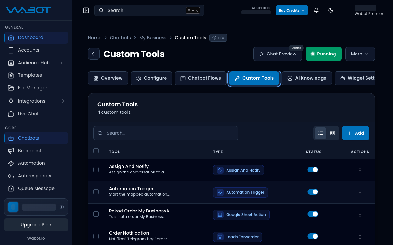The image size is (393, 245).
Task: Check the Rekod Order row checkbox
Action: click(x=96, y=214)
